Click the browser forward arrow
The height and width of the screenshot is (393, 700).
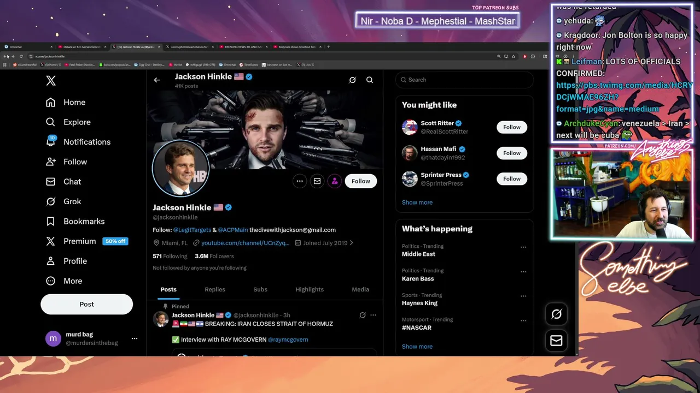13,56
